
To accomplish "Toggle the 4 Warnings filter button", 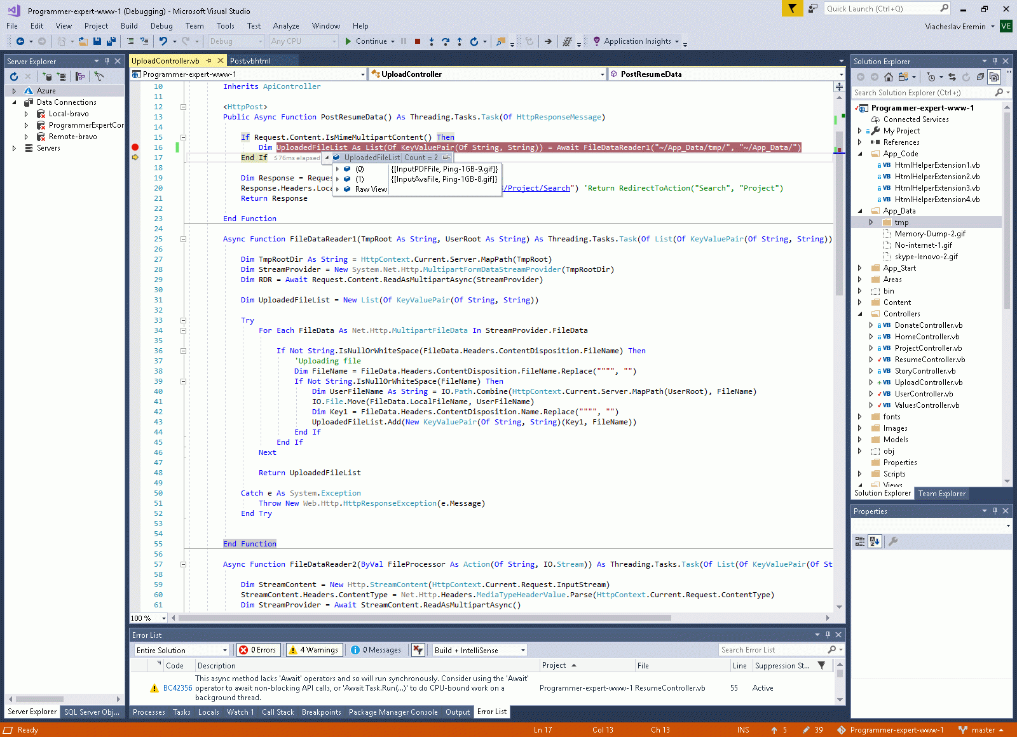I will [x=315, y=650].
